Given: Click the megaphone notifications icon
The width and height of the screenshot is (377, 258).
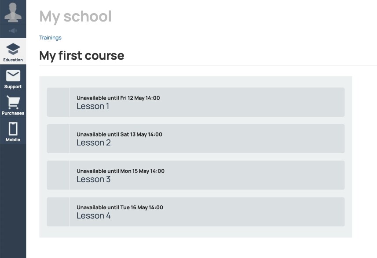Looking at the screenshot, I should coord(13,31).
